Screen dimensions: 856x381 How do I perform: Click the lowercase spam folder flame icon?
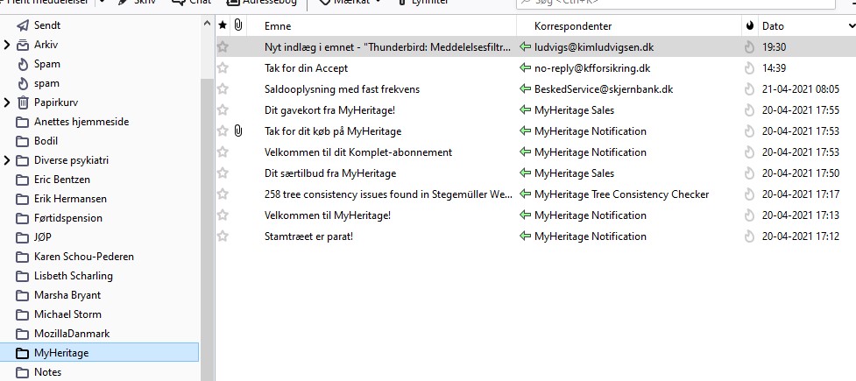click(23, 83)
